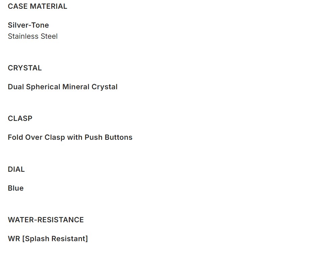This screenshot has width=310, height=260.
Task: Click the Stainless Steel text
Action: 33,36
